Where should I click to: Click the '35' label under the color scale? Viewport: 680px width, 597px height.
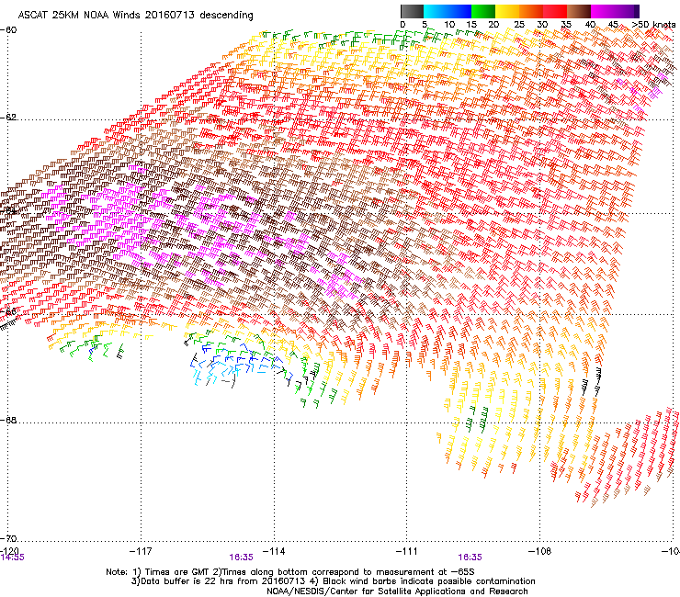point(566,24)
